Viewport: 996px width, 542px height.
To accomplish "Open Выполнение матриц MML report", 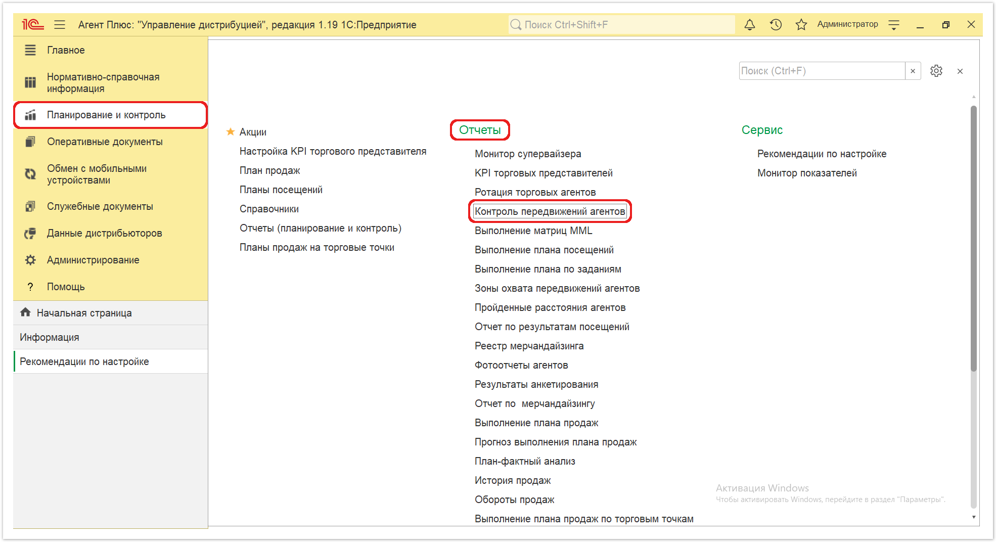I will (x=533, y=231).
